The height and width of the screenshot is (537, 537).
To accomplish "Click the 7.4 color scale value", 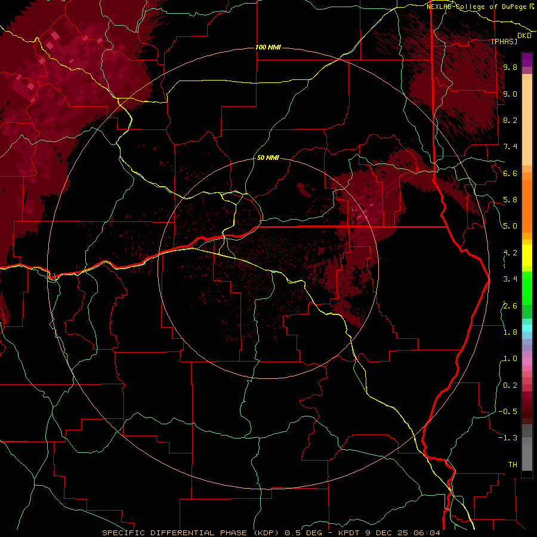I will tap(510, 147).
